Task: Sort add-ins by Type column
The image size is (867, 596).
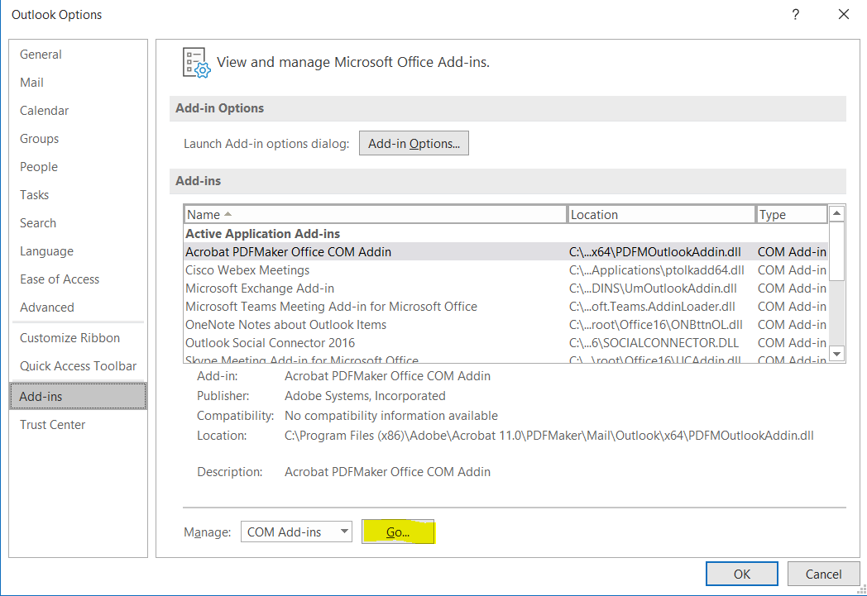Action: [x=791, y=215]
